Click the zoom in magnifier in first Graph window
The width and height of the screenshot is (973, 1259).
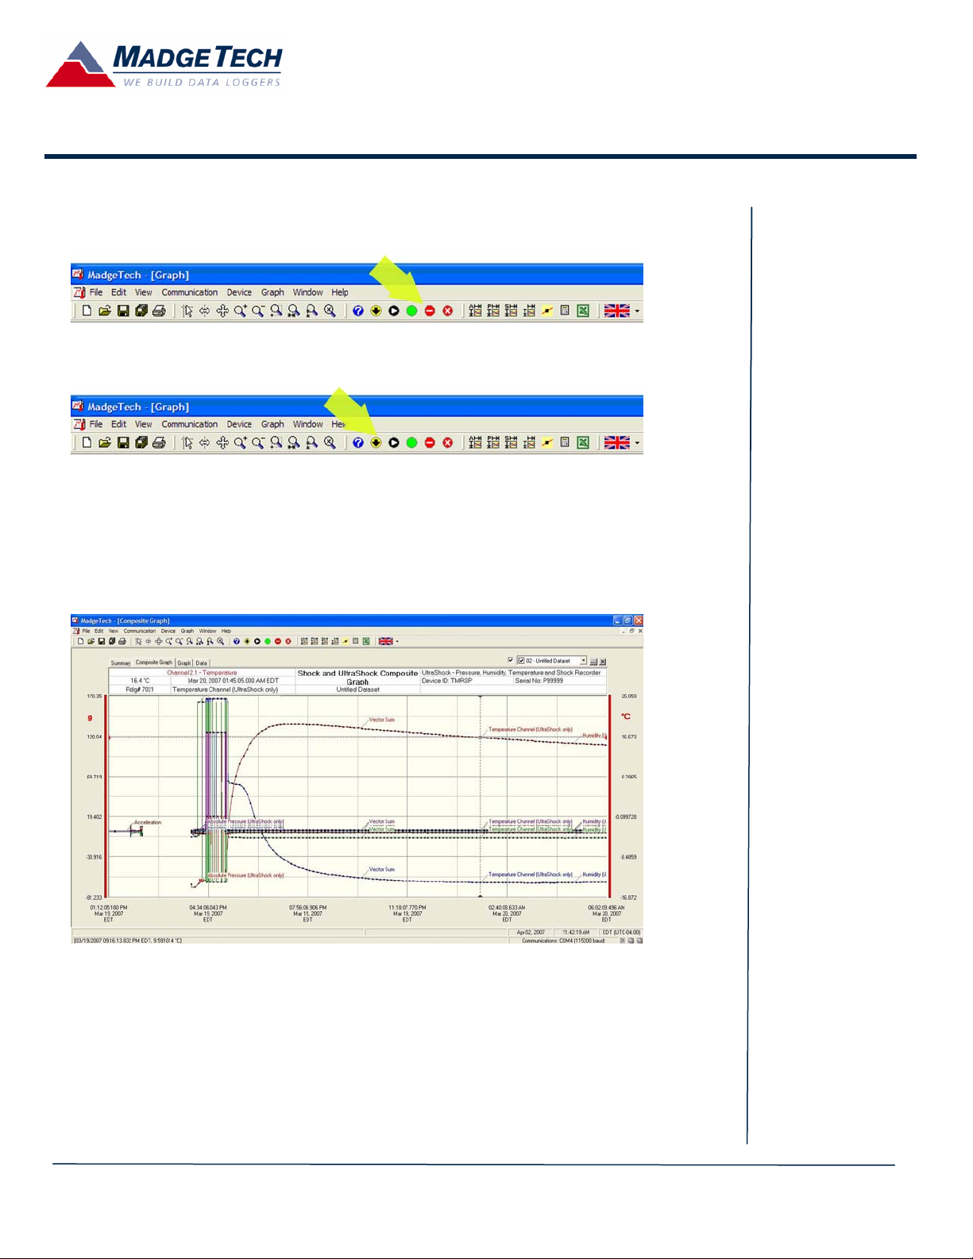(x=240, y=311)
